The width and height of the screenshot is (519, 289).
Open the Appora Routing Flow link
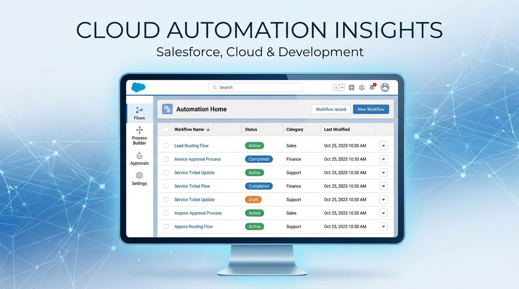193,227
